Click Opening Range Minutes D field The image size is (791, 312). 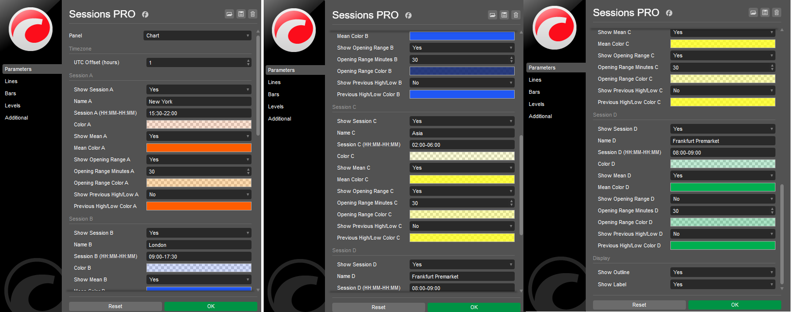(723, 210)
